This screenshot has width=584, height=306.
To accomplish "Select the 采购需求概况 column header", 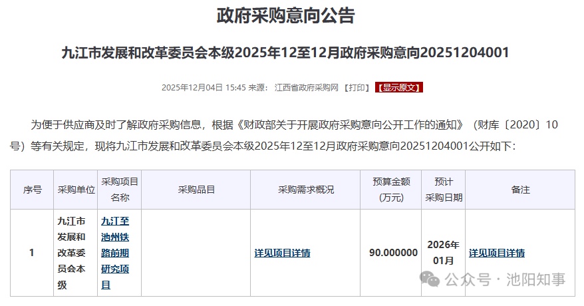I will click(x=305, y=190).
